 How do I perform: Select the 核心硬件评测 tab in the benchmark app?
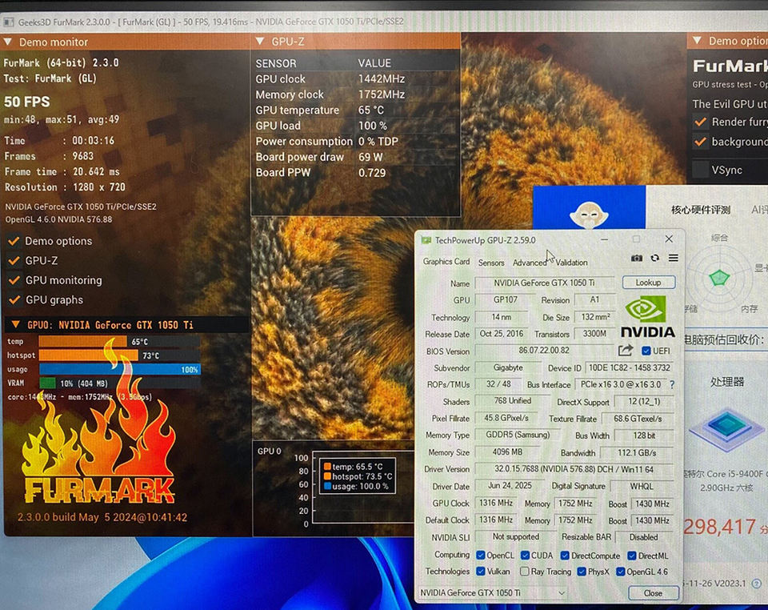(x=701, y=210)
